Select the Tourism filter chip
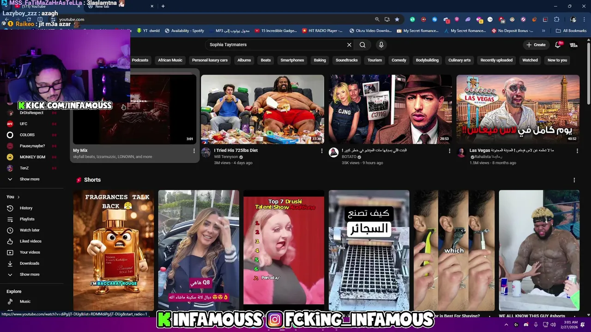591x332 pixels. [374, 60]
